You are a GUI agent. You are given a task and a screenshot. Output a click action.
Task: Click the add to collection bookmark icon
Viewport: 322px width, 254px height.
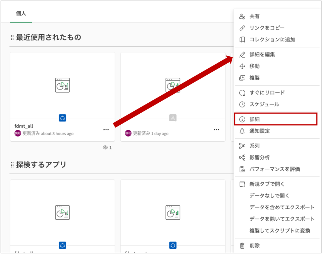[242, 40]
